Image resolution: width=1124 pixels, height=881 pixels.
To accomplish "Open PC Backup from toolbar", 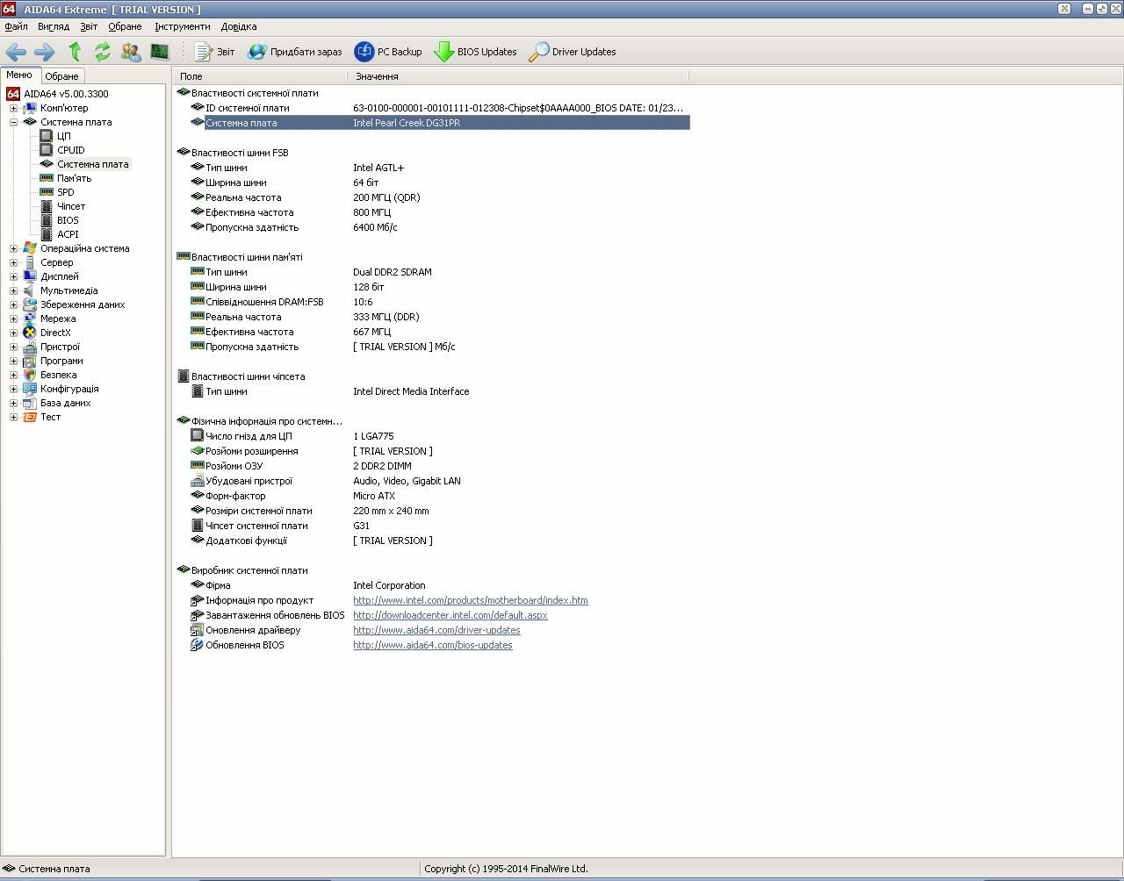I will click(x=388, y=52).
